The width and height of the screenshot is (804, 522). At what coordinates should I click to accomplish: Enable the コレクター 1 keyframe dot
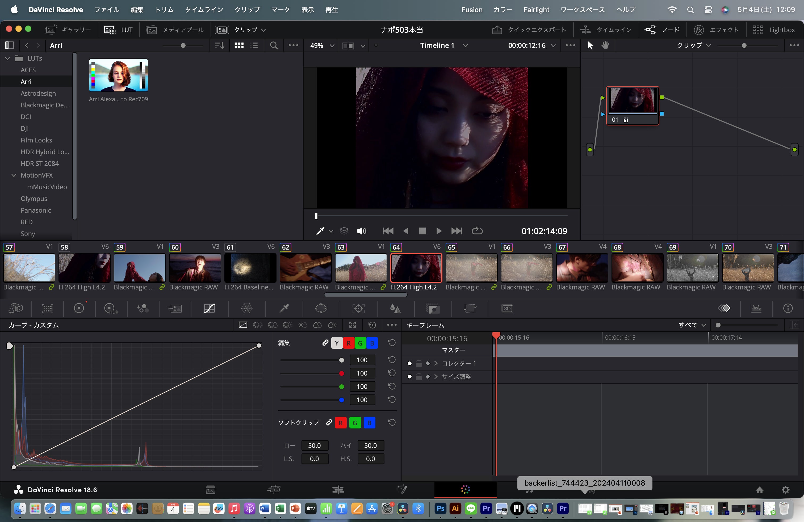[410, 363]
